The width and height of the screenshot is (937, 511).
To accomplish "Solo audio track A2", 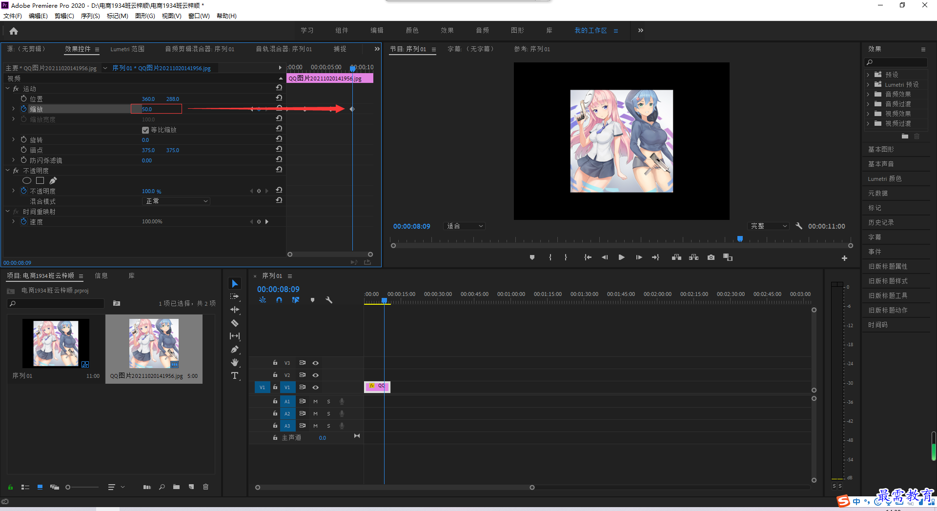I will (328, 413).
